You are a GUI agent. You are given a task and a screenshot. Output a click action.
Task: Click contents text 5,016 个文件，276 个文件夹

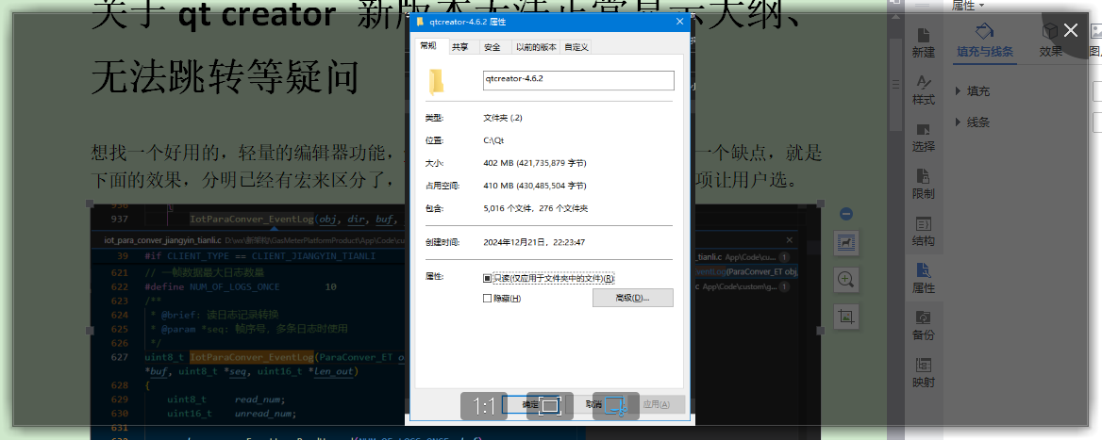(536, 208)
